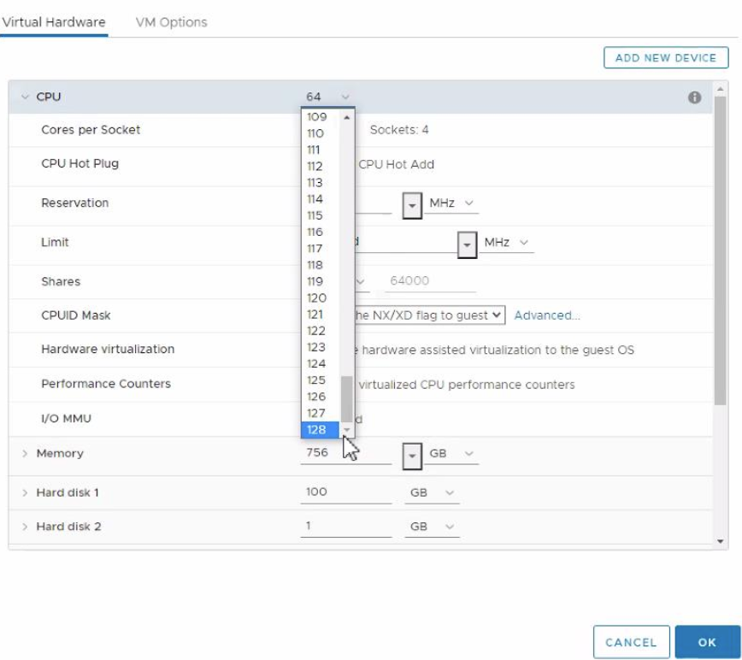
Task: Click the CPU list scrollbar up arrow
Action: (347, 117)
